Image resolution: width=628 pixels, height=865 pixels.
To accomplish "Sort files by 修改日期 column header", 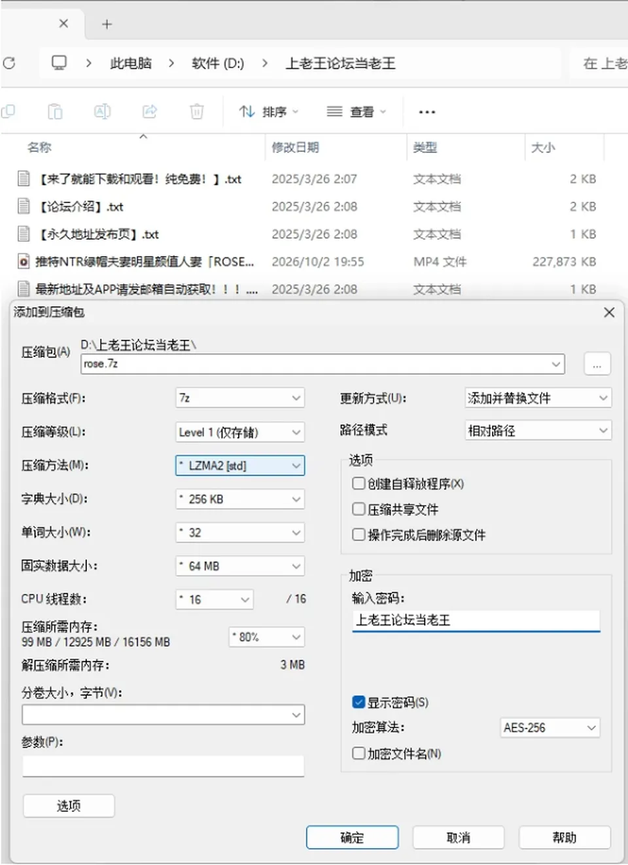I will pos(296,147).
